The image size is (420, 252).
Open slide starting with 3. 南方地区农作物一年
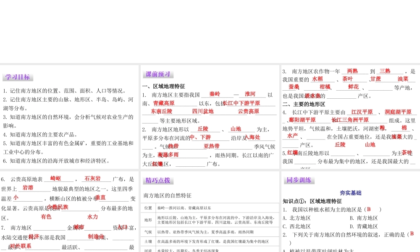pos(350,117)
